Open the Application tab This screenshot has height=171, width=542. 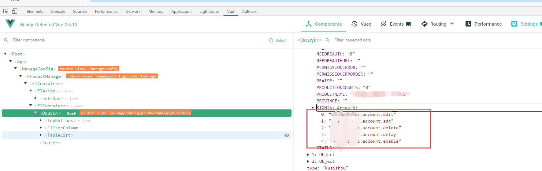(181, 12)
